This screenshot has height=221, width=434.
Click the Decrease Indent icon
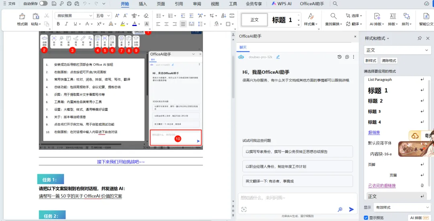[x=183, y=16]
